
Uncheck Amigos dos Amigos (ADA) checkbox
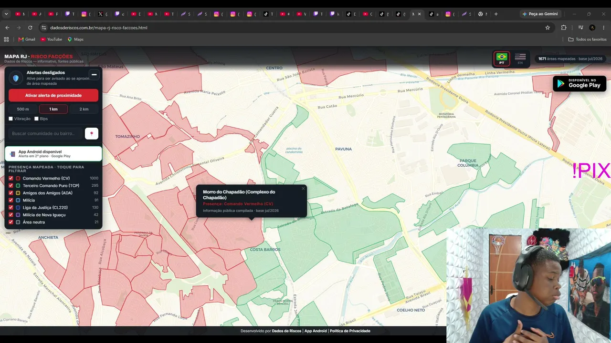[11, 193]
